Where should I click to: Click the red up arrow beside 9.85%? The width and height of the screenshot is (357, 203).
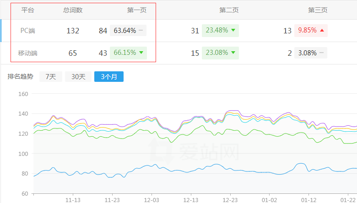322,30
